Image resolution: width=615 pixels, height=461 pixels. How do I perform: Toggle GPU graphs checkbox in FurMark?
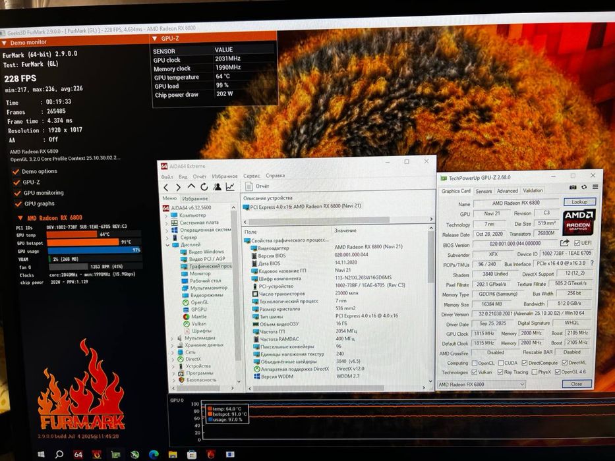(18, 204)
